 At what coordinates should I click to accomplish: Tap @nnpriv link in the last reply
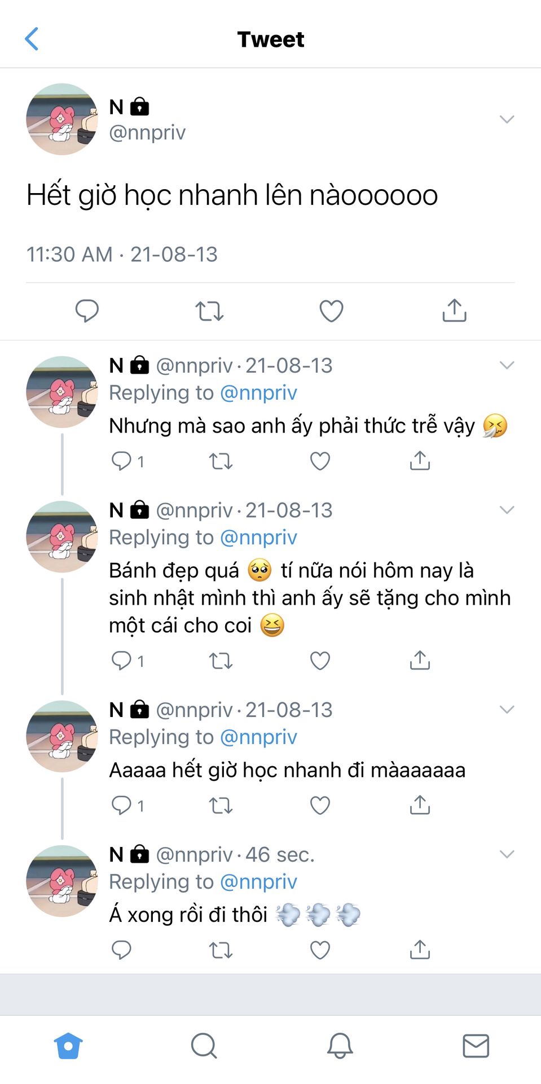pyautogui.click(x=258, y=882)
